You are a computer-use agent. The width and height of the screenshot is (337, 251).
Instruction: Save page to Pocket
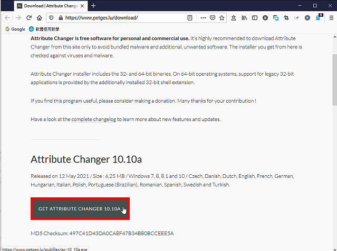(x=213, y=18)
